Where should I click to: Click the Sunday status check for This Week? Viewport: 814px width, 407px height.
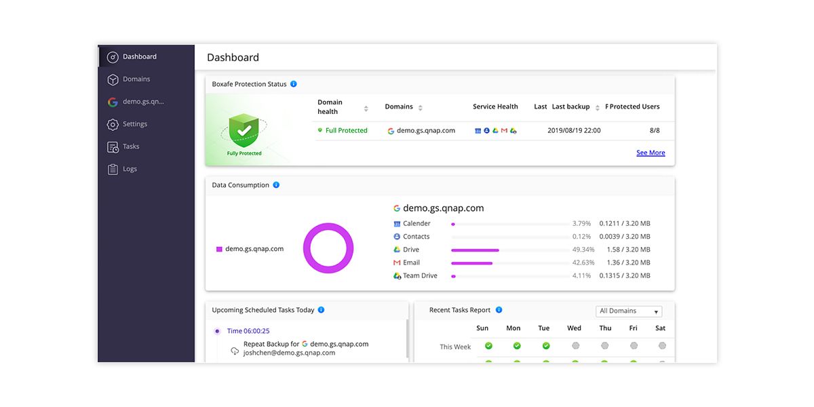(488, 346)
